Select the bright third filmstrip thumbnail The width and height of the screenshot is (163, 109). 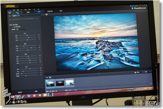70,83
